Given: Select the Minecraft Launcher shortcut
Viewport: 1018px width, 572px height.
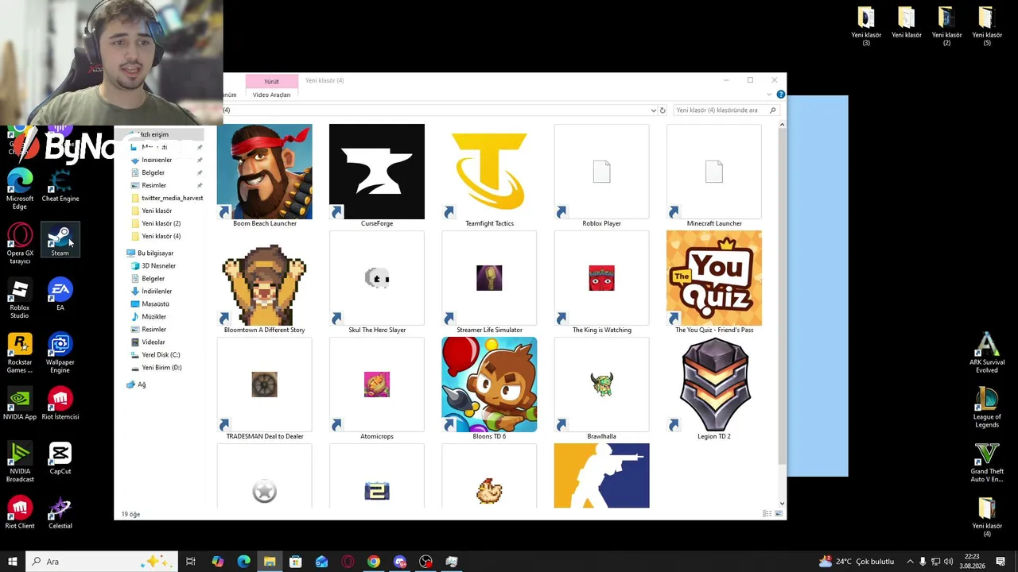Looking at the screenshot, I should pos(714,176).
